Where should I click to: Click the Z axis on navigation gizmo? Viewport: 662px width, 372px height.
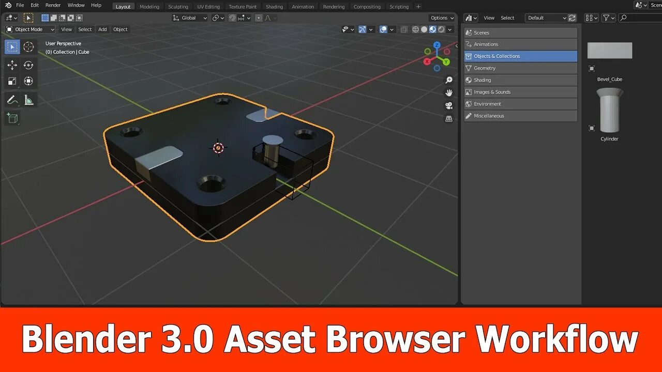coord(437,45)
